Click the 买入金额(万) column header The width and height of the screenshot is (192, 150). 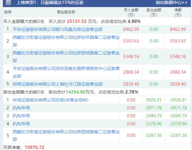(x=131, y=12)
